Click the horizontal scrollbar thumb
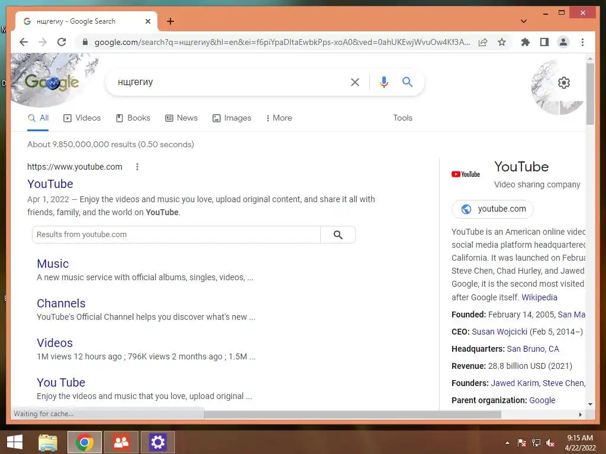This screenshot has width=606, height=454. [353, 414]
